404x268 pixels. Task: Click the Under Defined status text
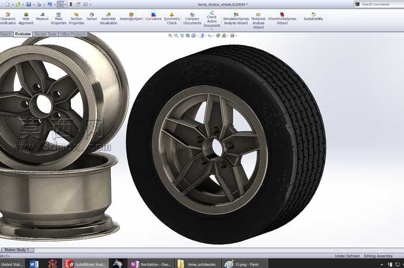pos(347,256)
